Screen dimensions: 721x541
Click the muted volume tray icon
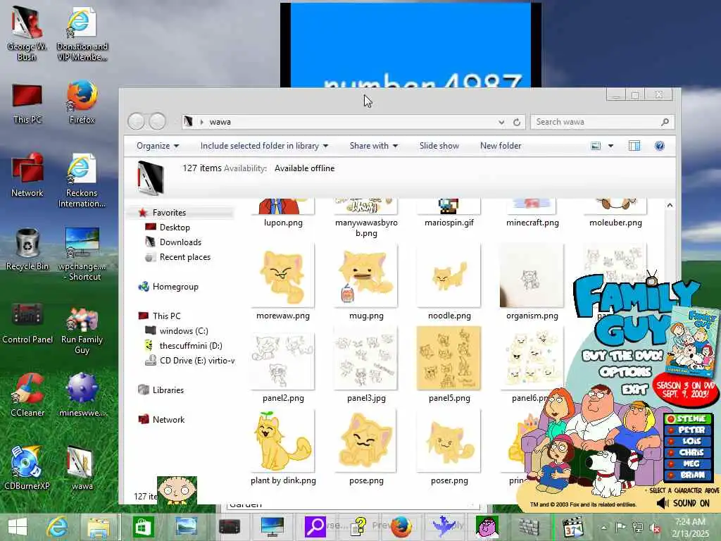point(655,528)
